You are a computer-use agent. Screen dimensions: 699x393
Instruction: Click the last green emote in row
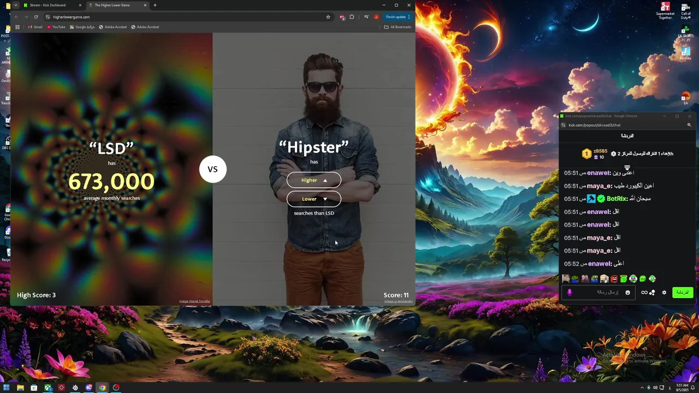coord(652,279)
